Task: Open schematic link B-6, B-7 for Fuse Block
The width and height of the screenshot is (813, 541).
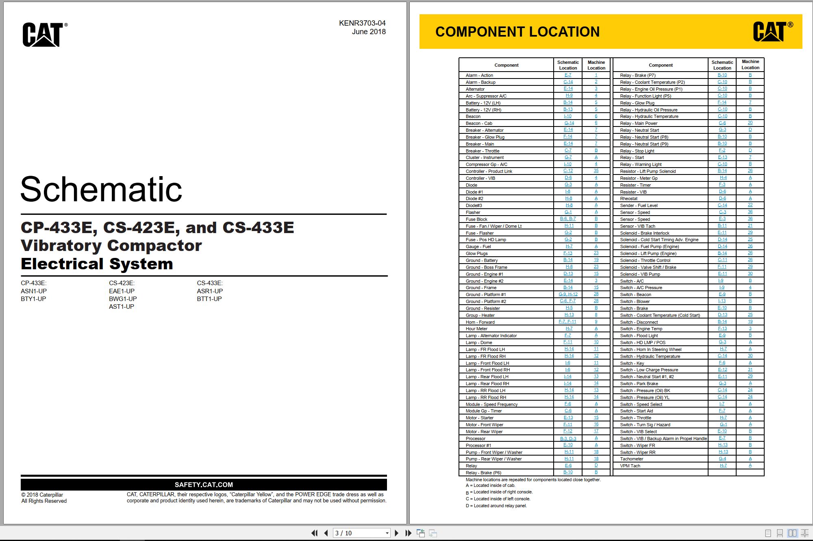Action: (568, 219)
